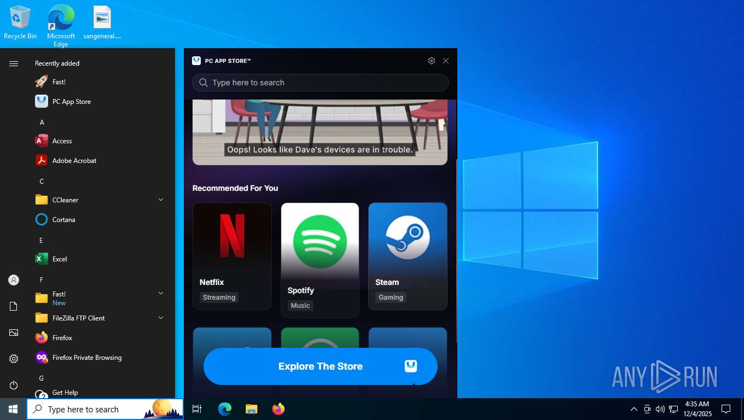Open Settings gear in Start sidebar
744x420 pixels.
pos(14,359)
